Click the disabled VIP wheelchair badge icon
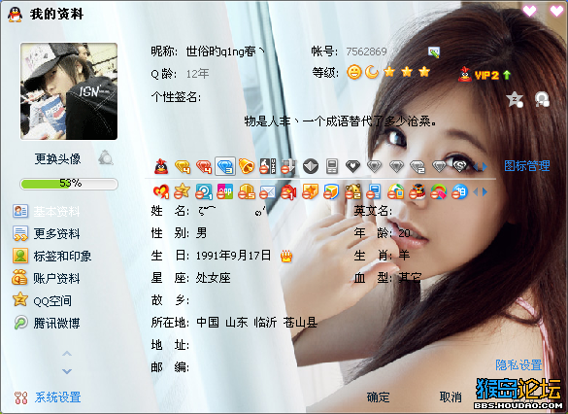 [x=268, y=166]
